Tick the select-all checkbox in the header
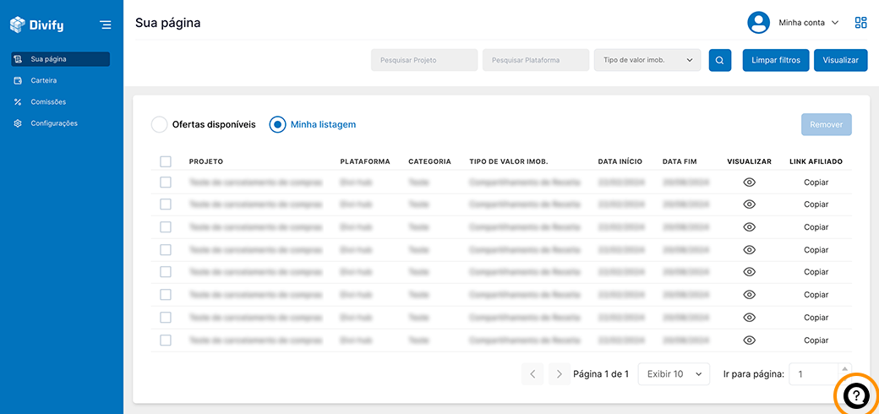 point(166,161)
